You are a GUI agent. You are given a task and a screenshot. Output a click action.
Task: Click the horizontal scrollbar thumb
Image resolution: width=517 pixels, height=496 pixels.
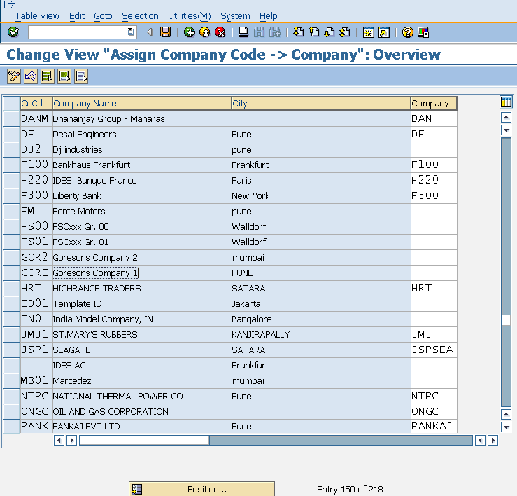point(144,440)
